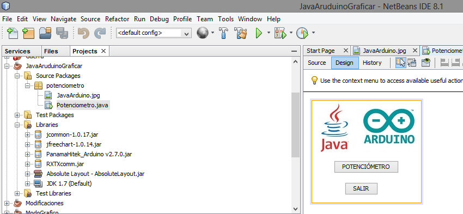Expand the Test Libraries node
This screenshot has width=463, height=214.
17,193
